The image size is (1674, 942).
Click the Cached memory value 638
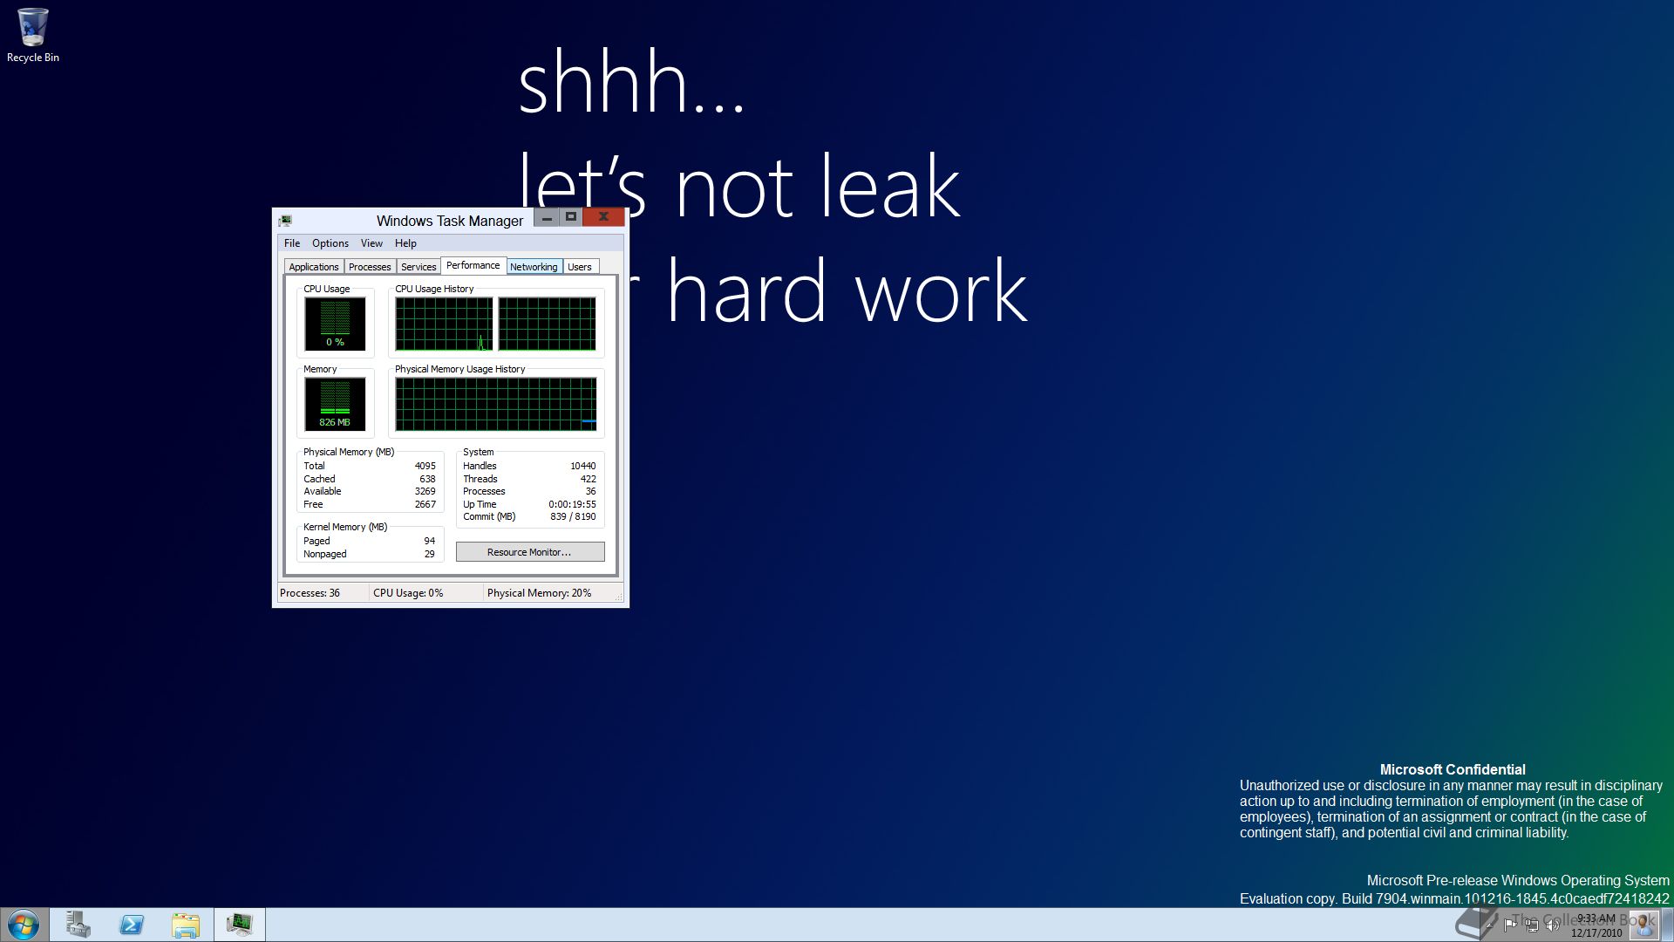pos(427,479)
